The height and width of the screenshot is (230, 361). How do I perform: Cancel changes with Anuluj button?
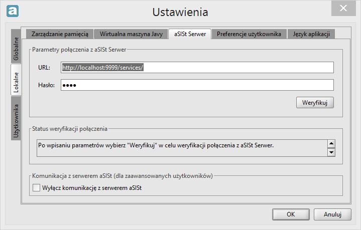[332, 214]
